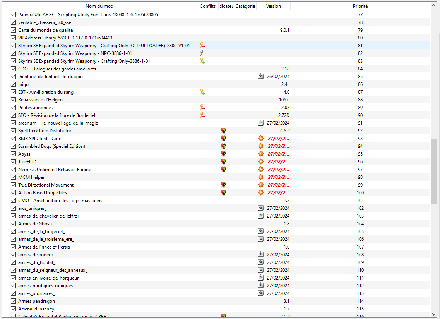Click priority value 100 for Action Based Projectiles
This screenshot has width=440, height=319.
pos(360,193)
